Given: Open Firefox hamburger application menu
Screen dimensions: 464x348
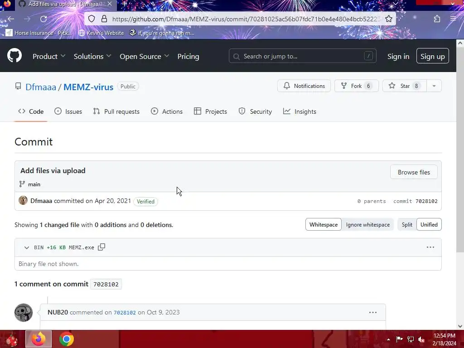Looking at the screenshot, I should point(453,19).
